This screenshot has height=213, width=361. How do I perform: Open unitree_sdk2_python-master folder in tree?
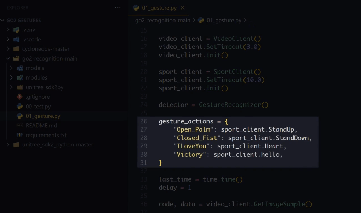pos(57,145)
